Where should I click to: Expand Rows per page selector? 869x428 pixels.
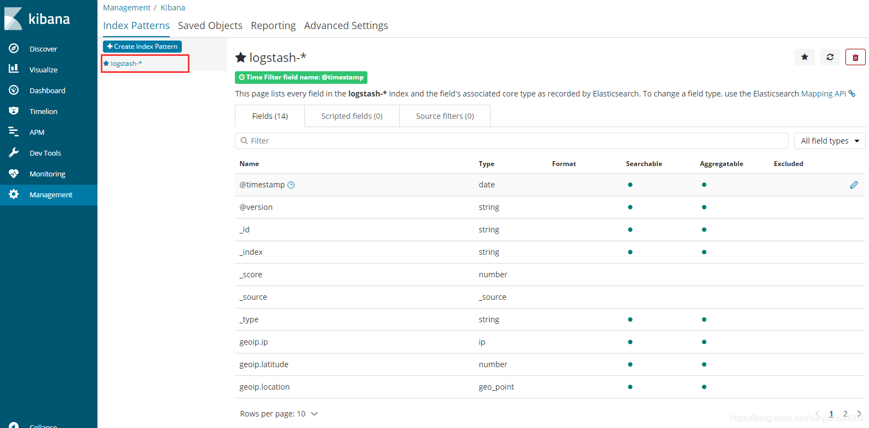279,414
